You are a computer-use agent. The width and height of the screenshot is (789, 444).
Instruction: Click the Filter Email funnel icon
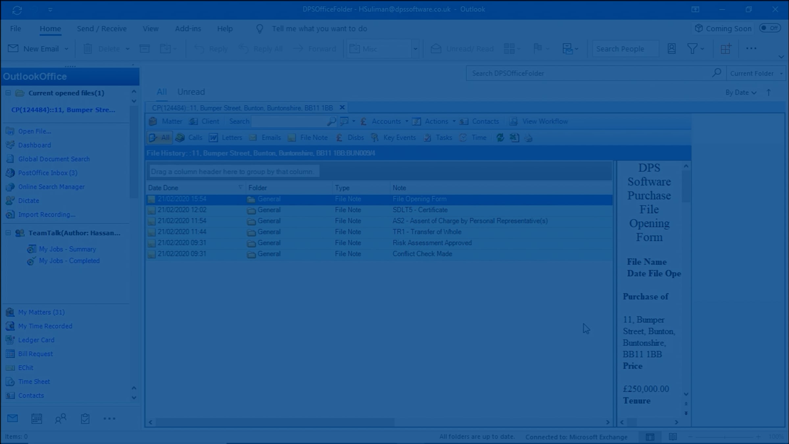[692, 49]
